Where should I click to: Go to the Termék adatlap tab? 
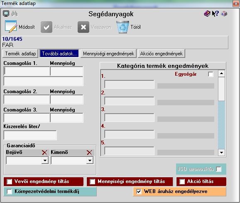pyautogui.click(x=20, y=54)
